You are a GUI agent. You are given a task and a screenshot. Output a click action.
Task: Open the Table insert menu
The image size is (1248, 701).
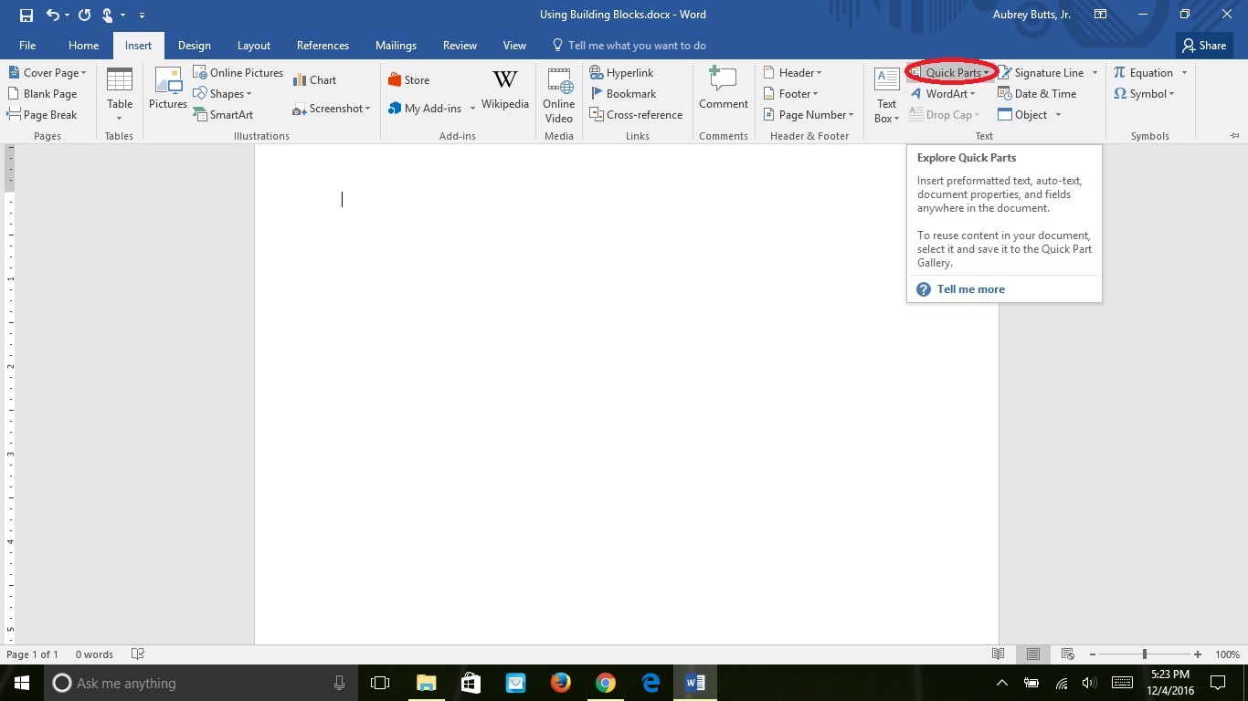point(120,94)
